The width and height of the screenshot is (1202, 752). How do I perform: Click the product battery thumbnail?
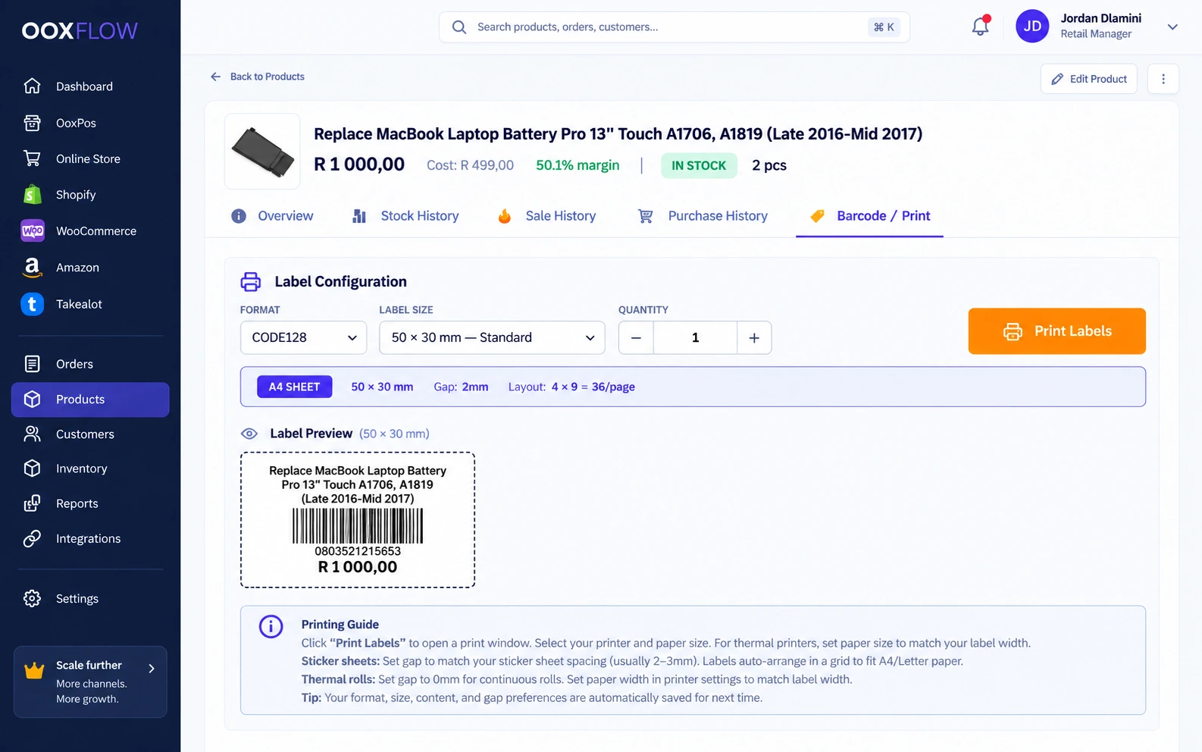[x=262, y=152]
